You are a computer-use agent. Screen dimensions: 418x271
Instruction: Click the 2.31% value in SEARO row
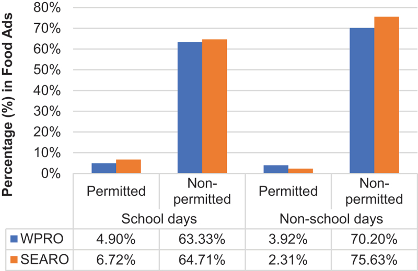pyautogui.click(x=288, y=260)
